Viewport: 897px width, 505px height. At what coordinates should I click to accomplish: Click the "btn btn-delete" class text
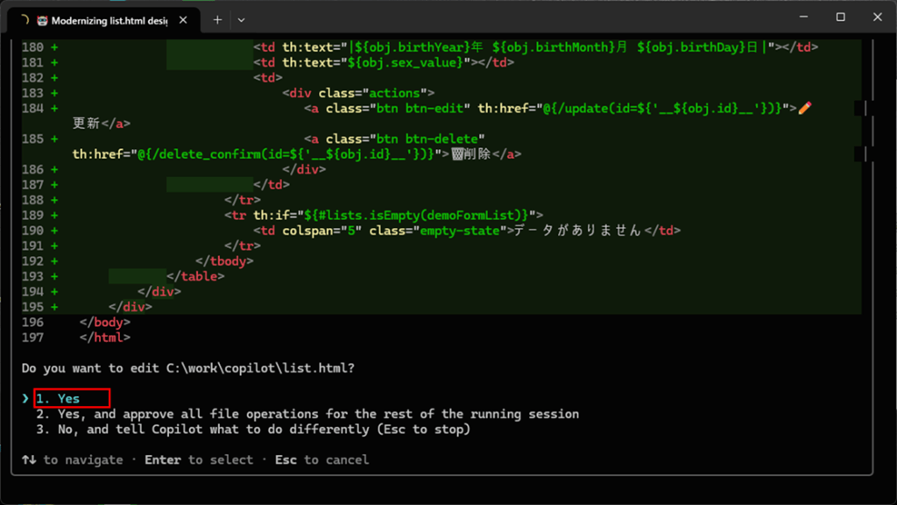(427, 139)
